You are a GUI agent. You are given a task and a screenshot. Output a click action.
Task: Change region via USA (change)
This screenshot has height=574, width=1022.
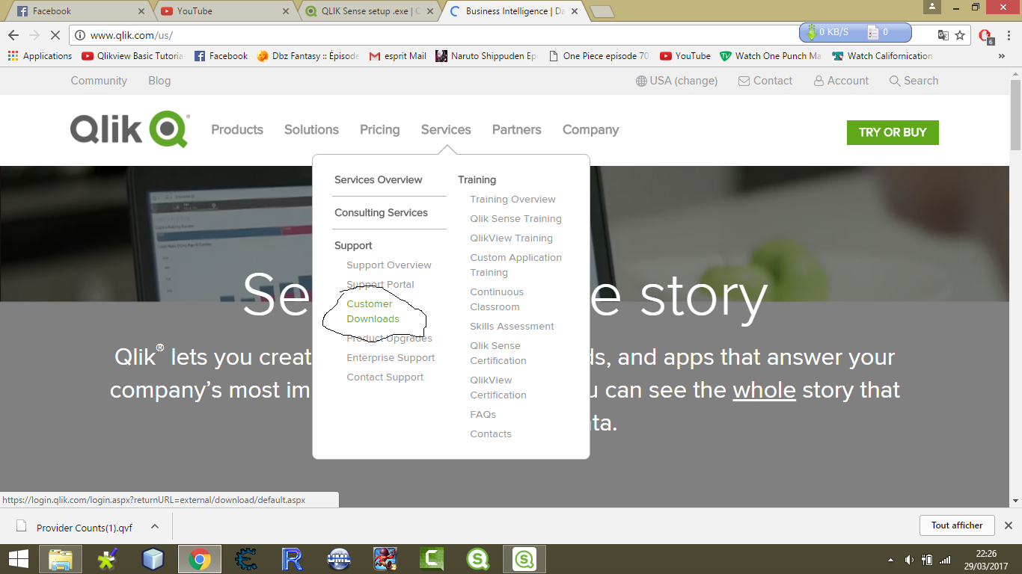(x=676, y=81)
